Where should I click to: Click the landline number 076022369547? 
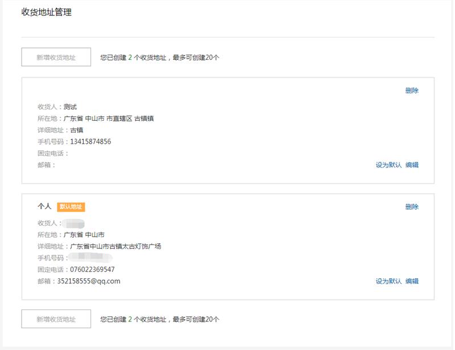point(92,270)
